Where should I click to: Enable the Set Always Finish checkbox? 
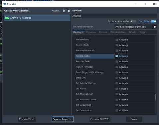click(116, 94)
